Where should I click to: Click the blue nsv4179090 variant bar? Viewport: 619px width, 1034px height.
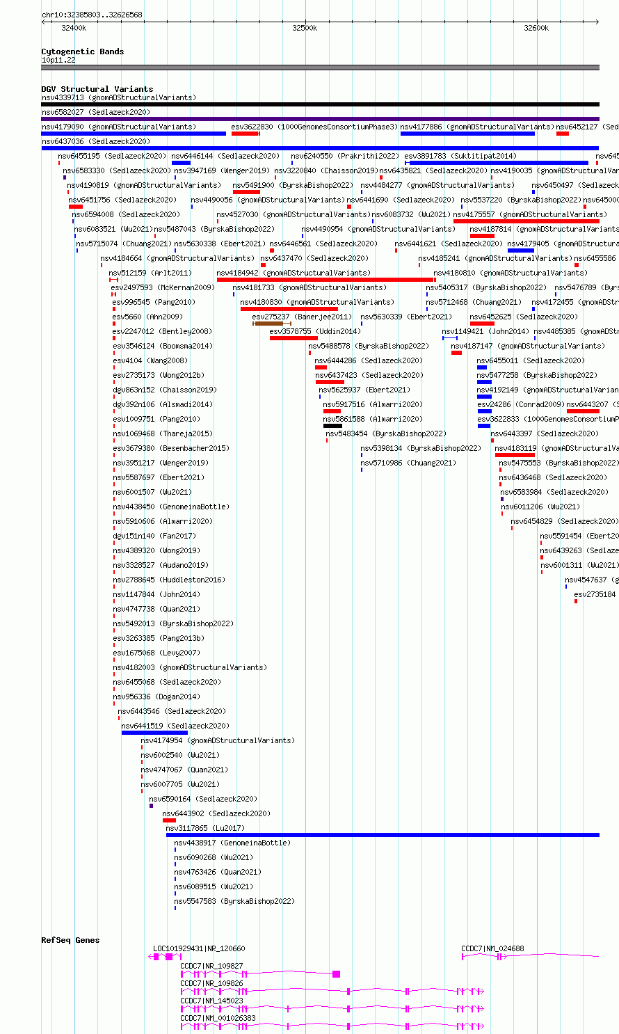pyautogui.click(x=134, y=134)
